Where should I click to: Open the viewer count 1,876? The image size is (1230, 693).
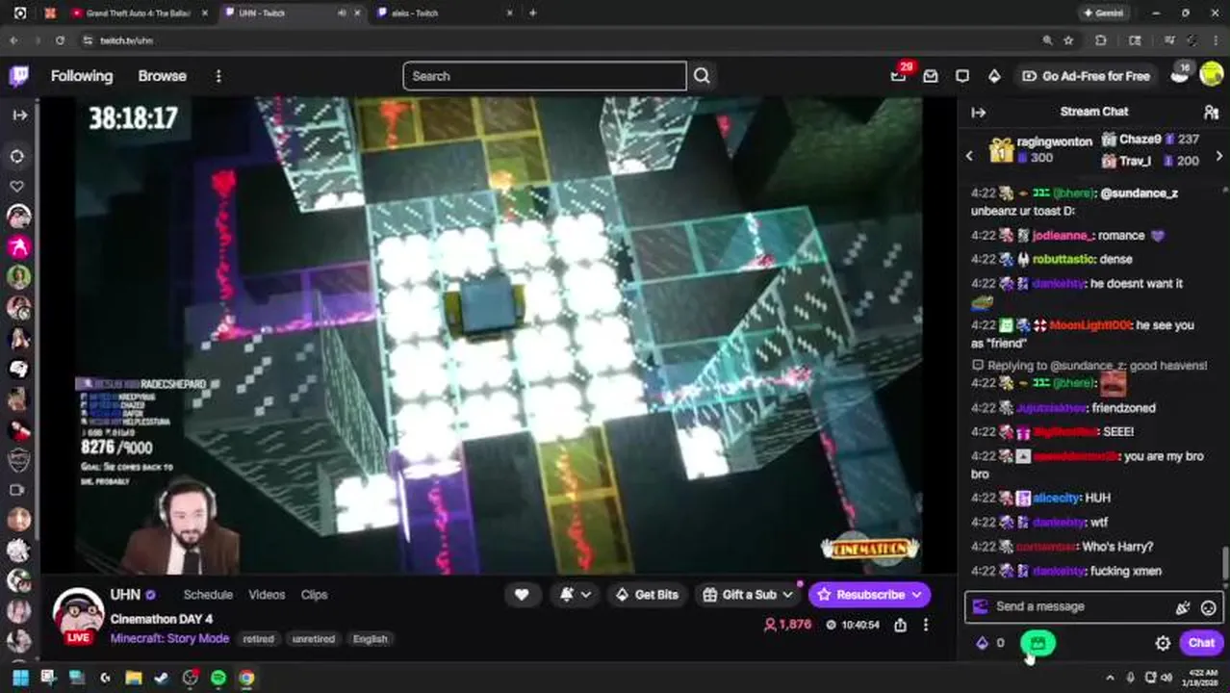(x=787, y=625)
